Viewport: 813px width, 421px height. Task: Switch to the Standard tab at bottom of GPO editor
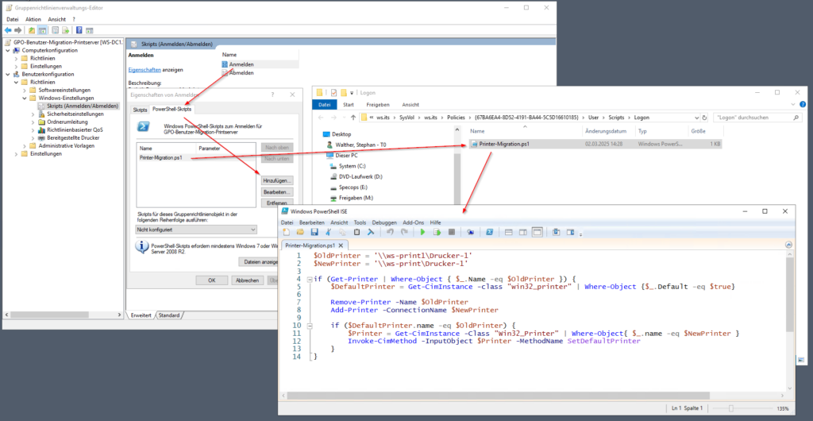coord(169,315)
